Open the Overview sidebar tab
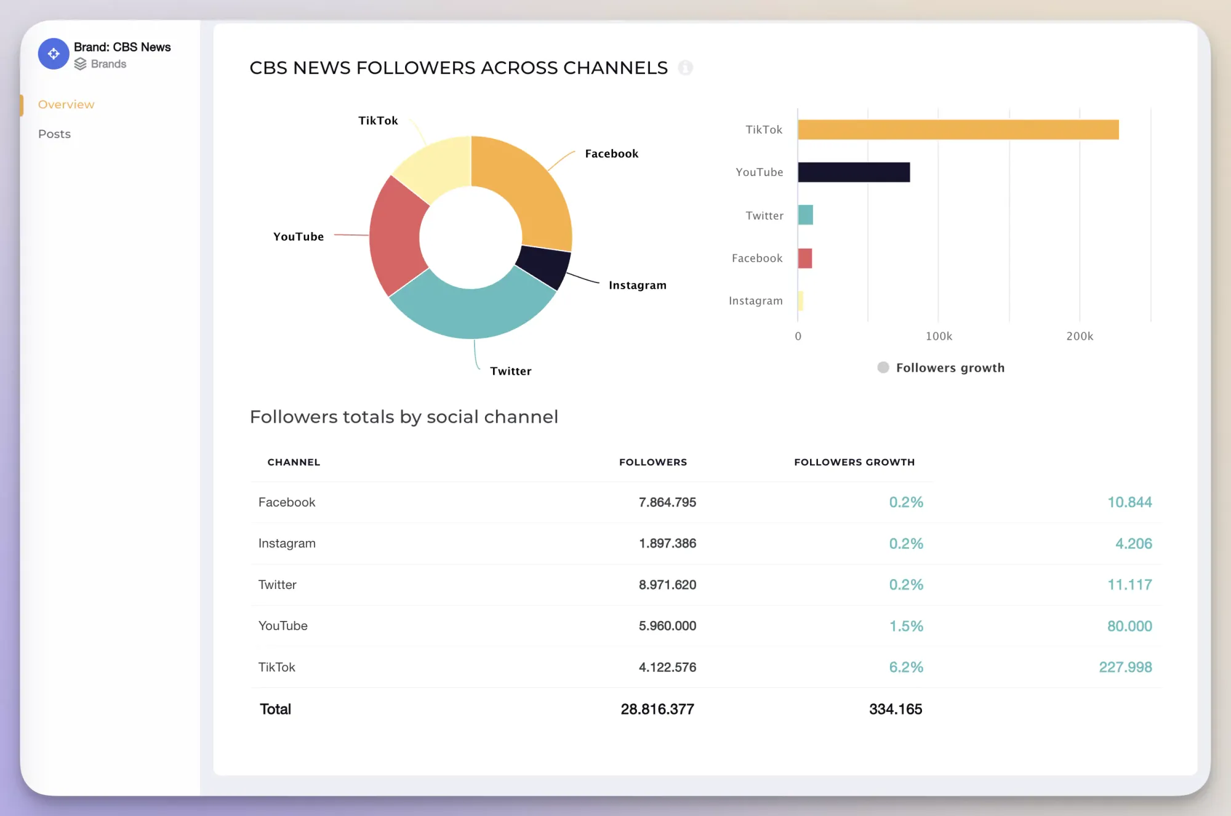 click(66, 105)
